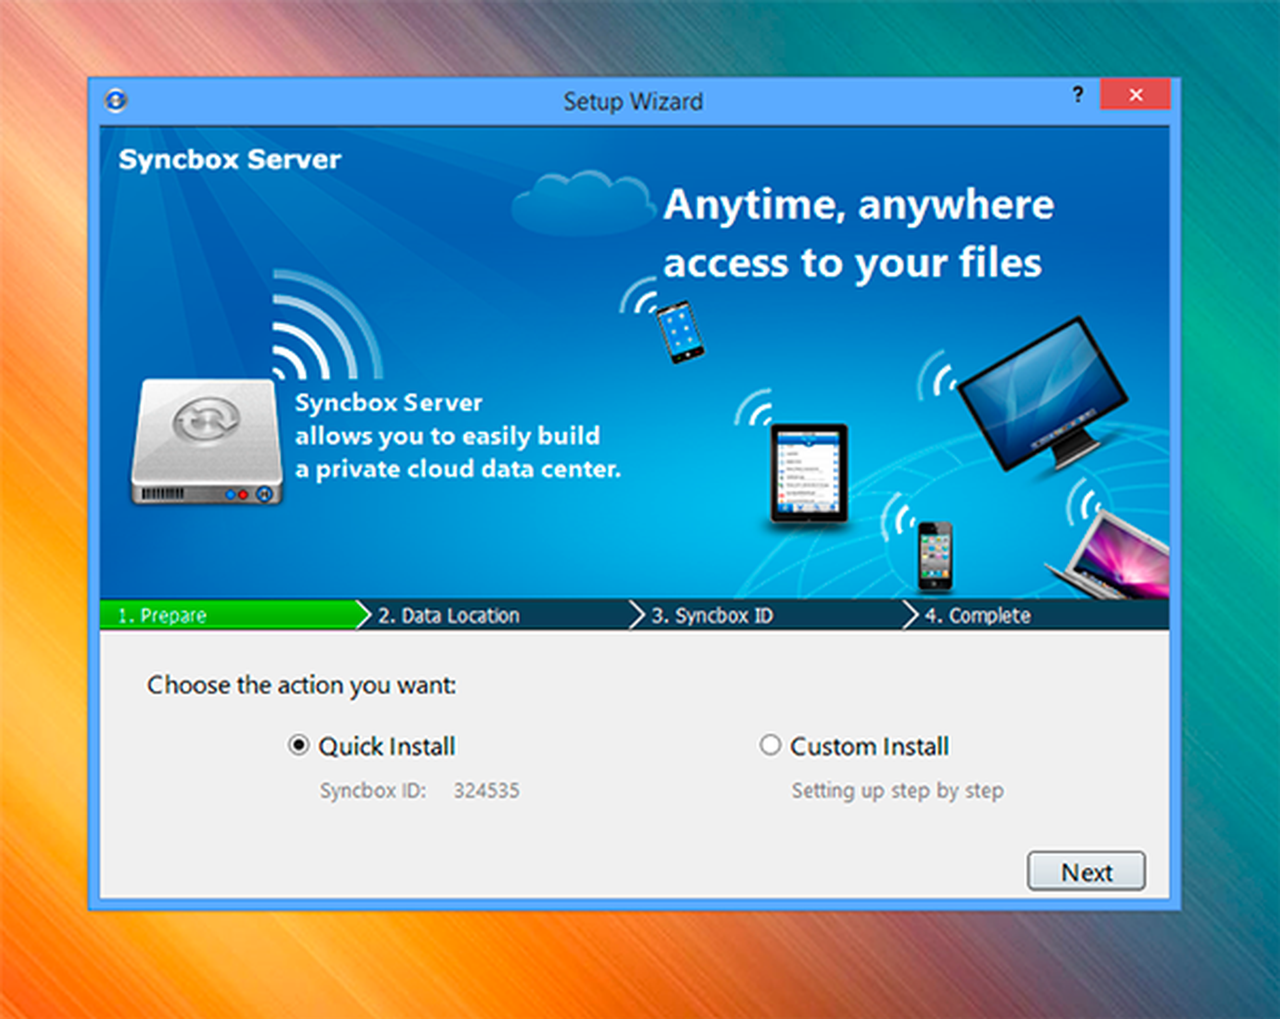Click the 'Syncbox ID:' label

point(373,791)
